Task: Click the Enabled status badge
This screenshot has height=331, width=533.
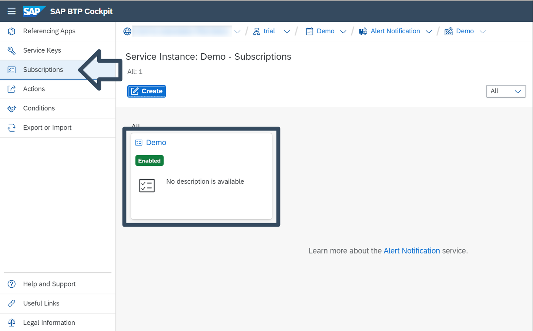Action: [x=150, y=161]
